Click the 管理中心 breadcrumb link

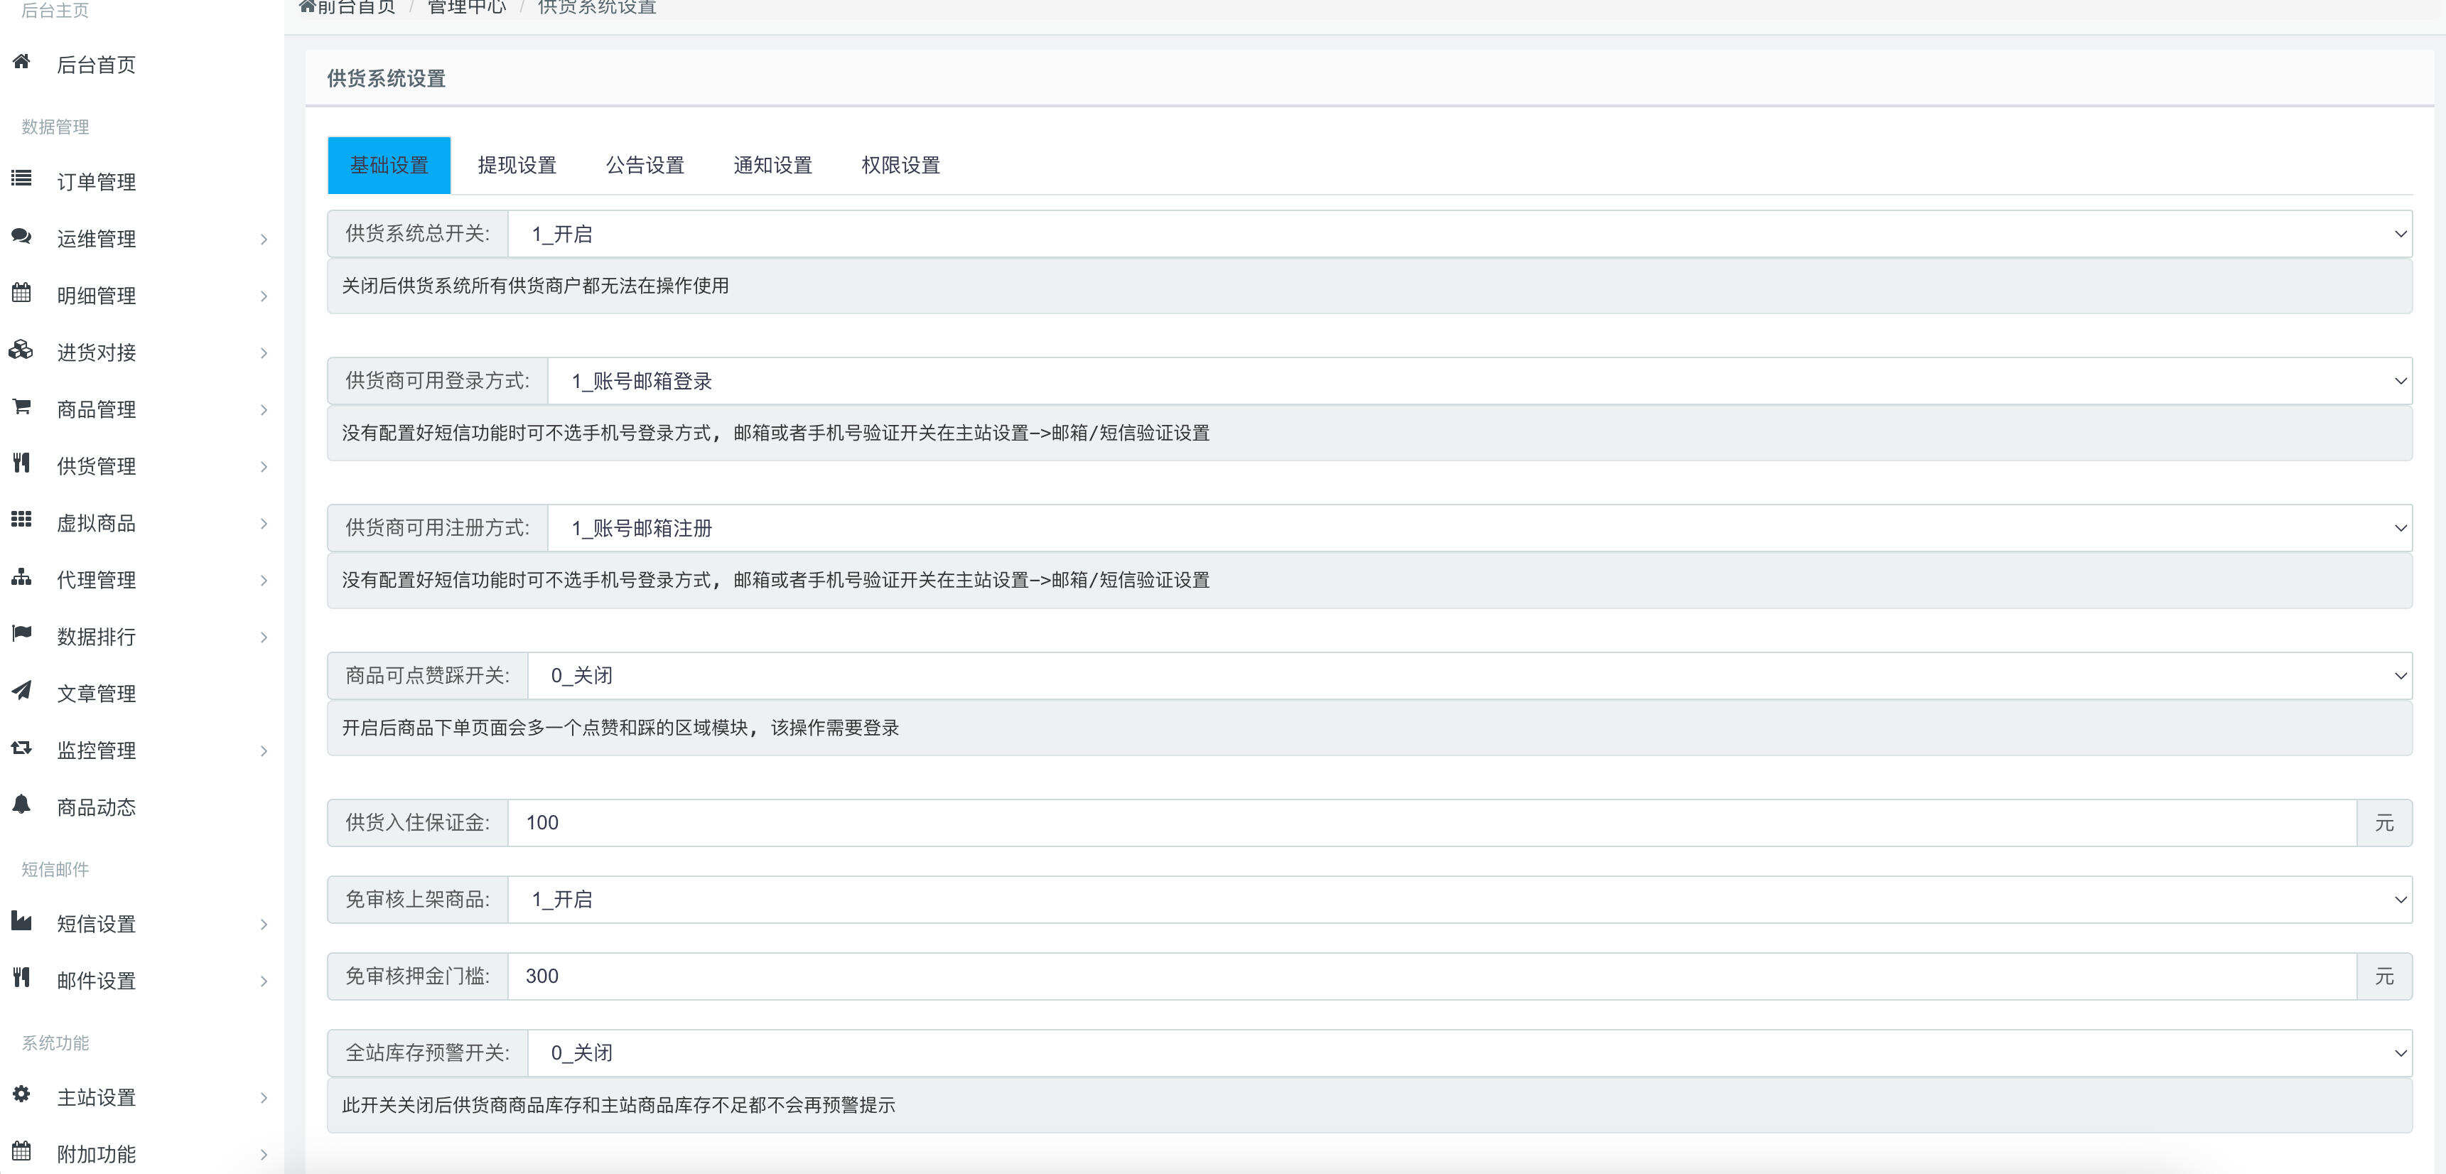466,8
